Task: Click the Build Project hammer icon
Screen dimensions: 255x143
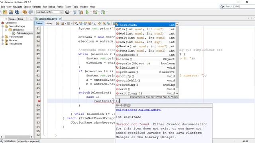Action: [x=75, y=12]
